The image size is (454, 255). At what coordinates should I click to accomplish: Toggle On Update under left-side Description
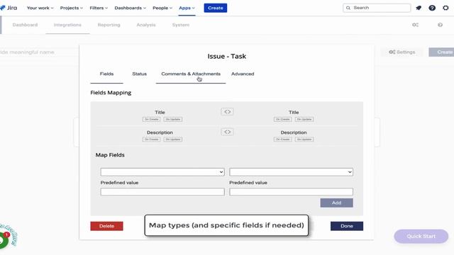coord(173,140)
